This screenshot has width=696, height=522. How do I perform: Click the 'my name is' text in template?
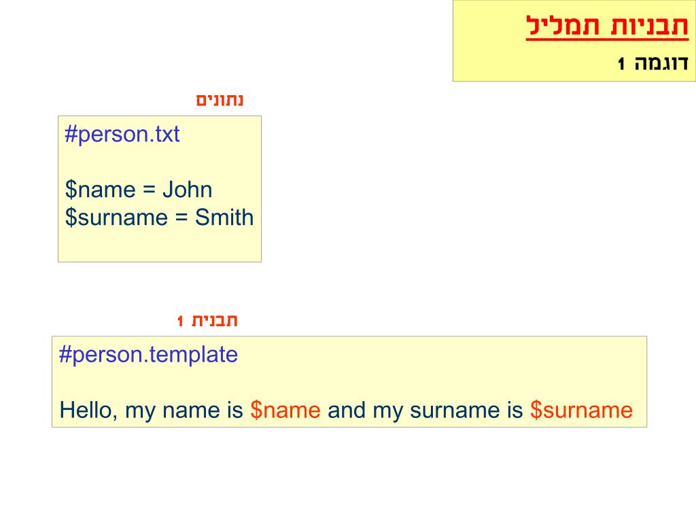coord(184,410)
